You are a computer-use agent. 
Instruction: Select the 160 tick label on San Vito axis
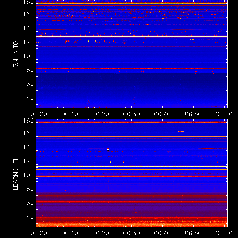click(28, 14)
